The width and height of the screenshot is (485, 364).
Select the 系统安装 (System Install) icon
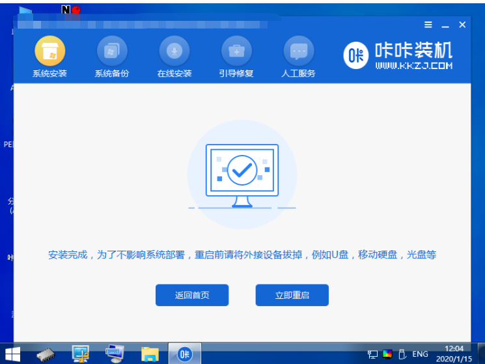(x=49, y=51)
